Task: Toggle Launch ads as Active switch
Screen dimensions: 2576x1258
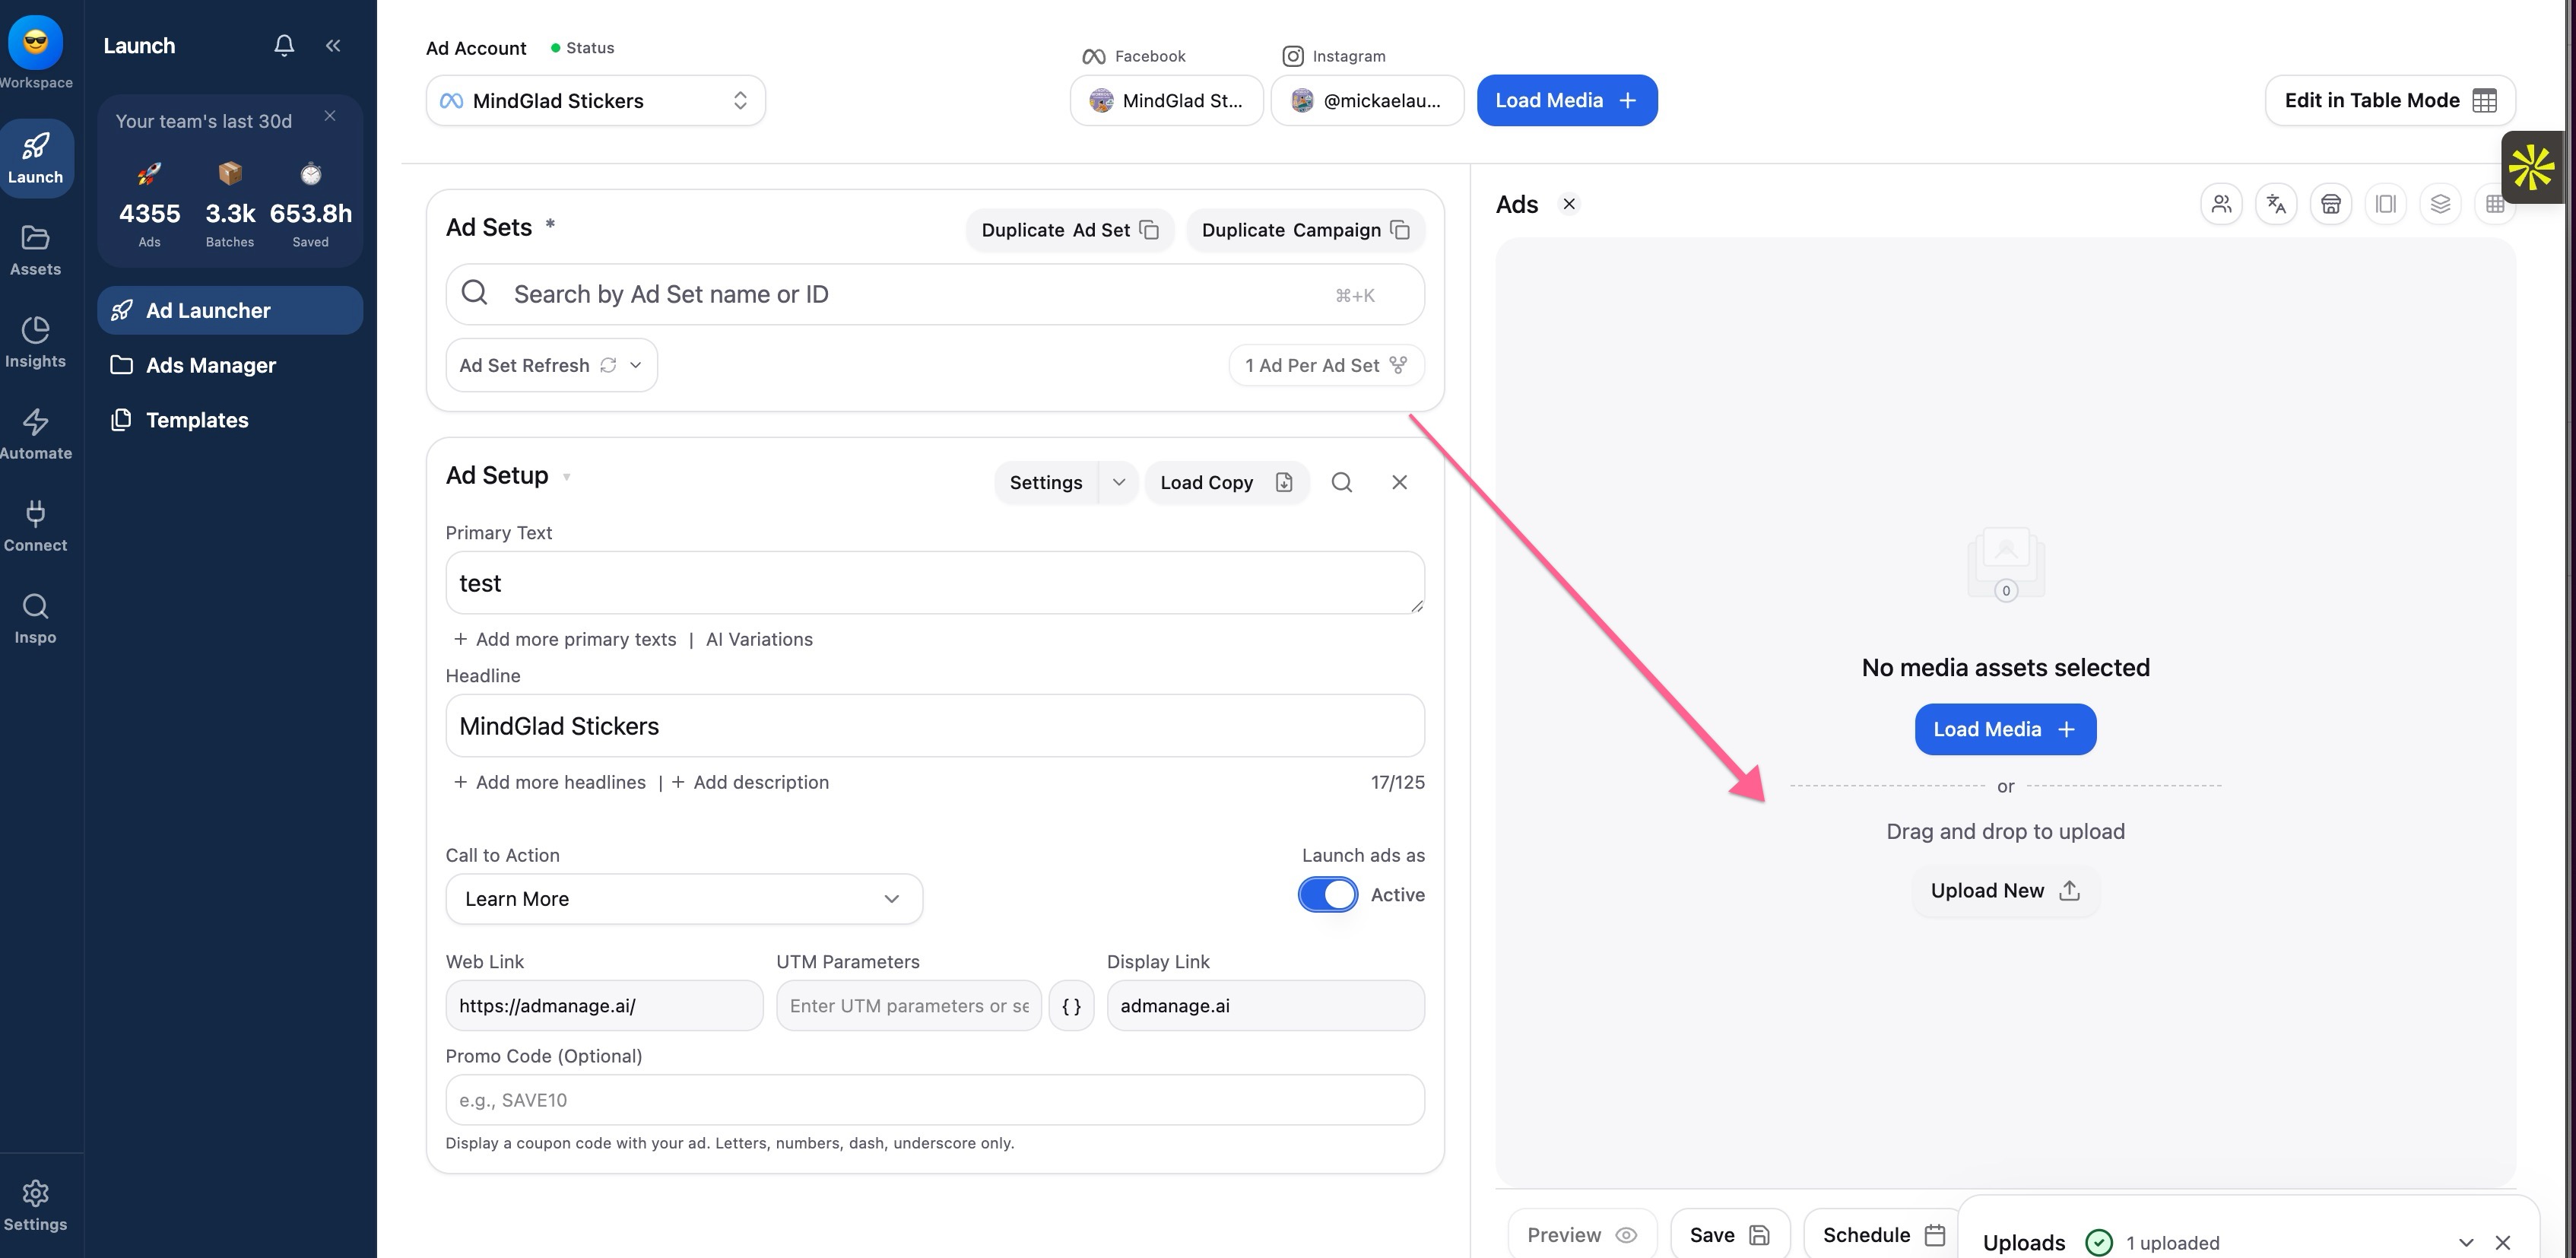Action: coord(1328,894)
